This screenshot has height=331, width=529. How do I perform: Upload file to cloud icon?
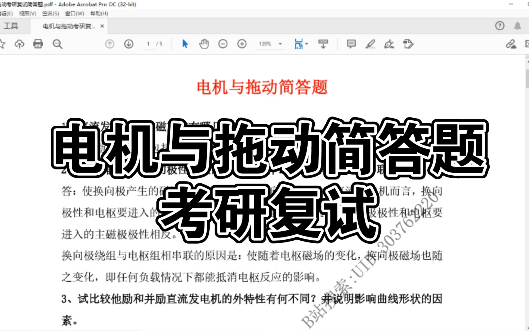pos(19,44)
